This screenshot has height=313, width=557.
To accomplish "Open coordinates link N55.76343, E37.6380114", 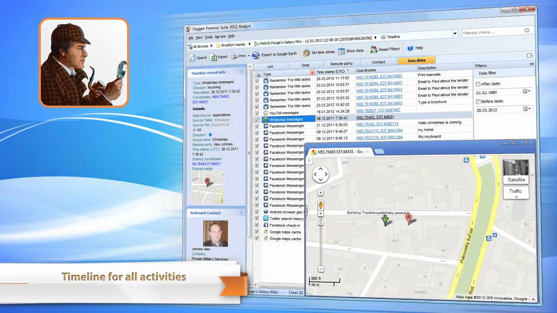I will 377,124.
